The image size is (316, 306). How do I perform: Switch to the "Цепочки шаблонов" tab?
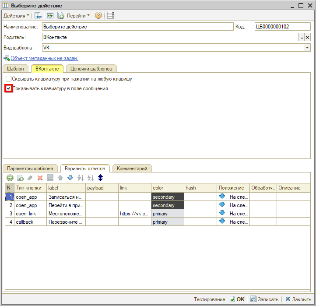coord(91,68)
